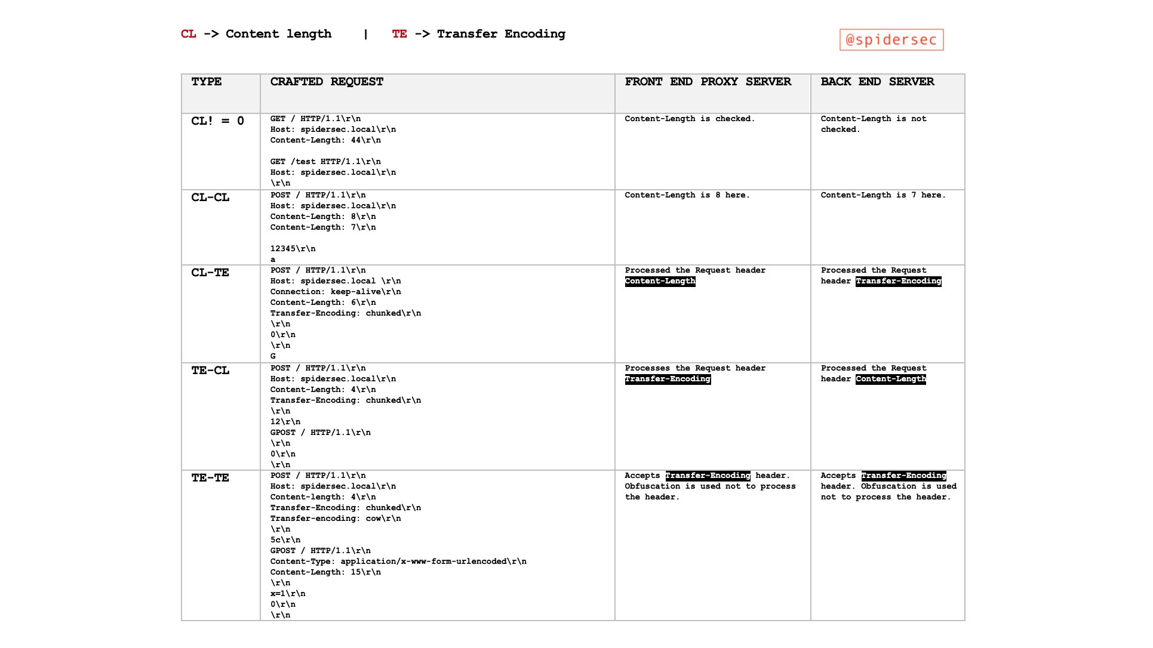Click the 'Content-Length: 44' request line

click(x=325, y=140)
